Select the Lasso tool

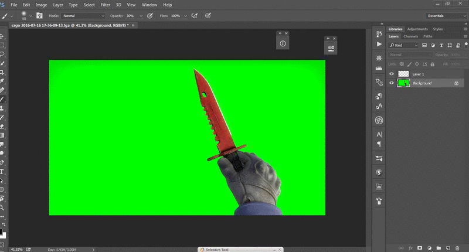(x=2, y=54)
